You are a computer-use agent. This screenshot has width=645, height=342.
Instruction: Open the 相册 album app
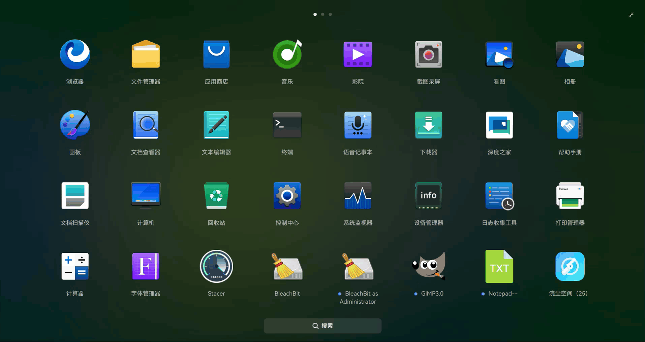coord(570,54)
